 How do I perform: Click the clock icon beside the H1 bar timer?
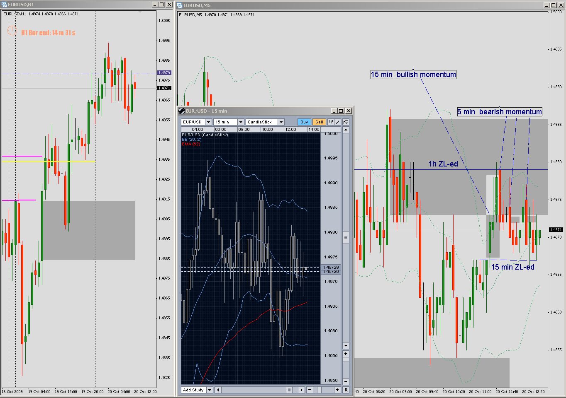coord(12,30)
